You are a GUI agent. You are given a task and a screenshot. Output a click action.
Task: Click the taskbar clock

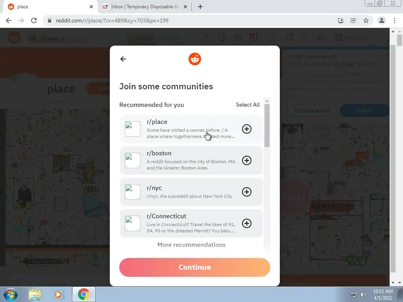[383, 295]
